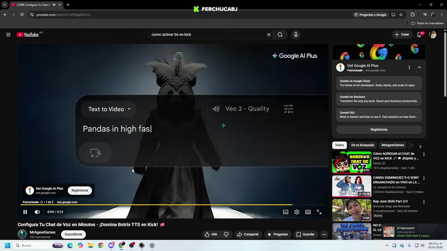
Task: Open the Gemini for Business ad link
Action: [x=379, y=99]
